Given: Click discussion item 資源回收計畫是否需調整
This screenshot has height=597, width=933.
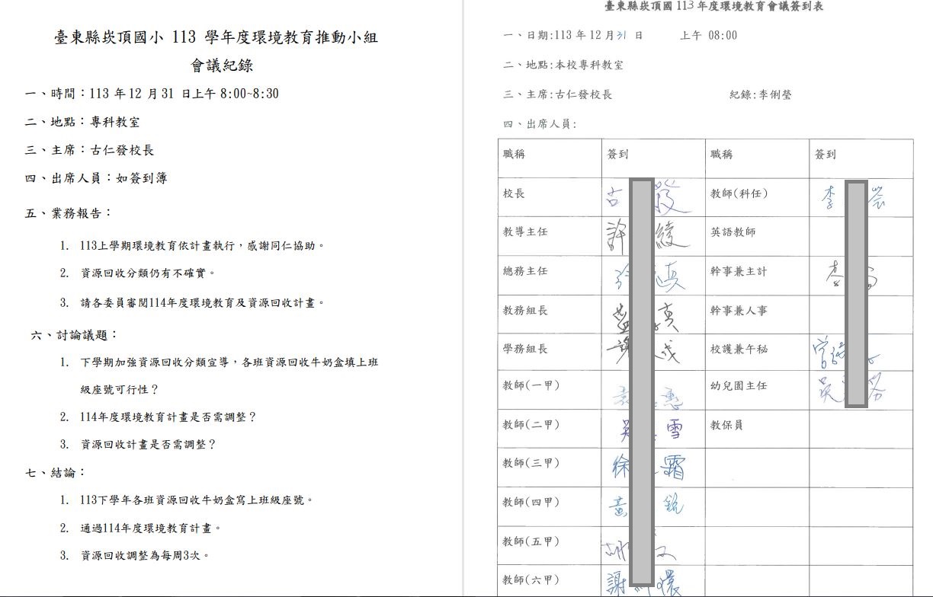Looking at the screenshot, I should (148, 444).
